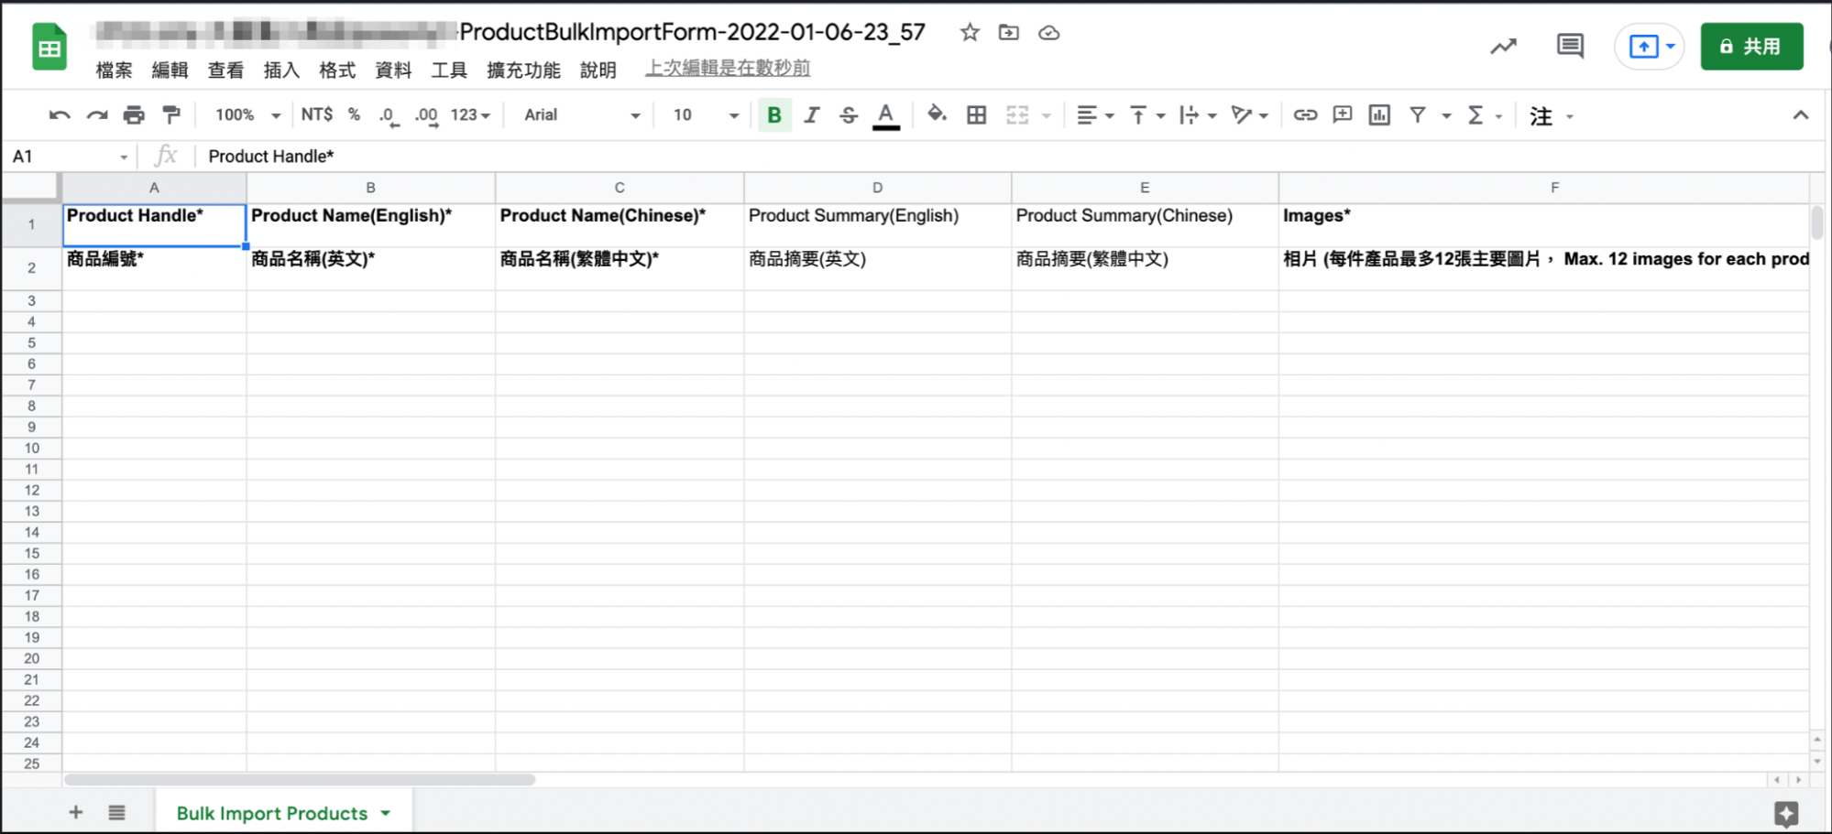1832x834 pixels.
Task: Open Bulk Import Products tab menu arrow
Action: pyautogui.click(x=386, y=813)
